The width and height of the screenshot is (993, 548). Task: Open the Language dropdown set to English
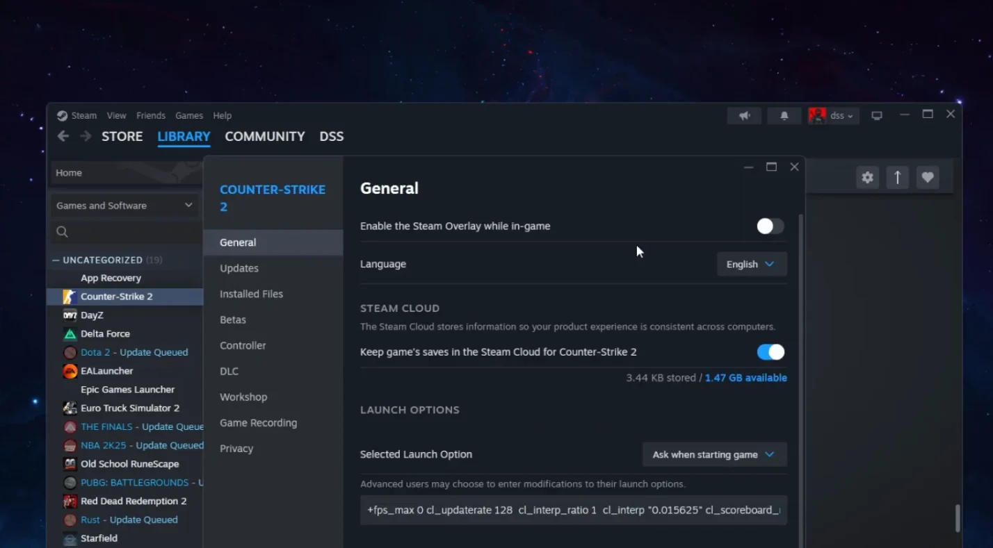click(751, 265)
